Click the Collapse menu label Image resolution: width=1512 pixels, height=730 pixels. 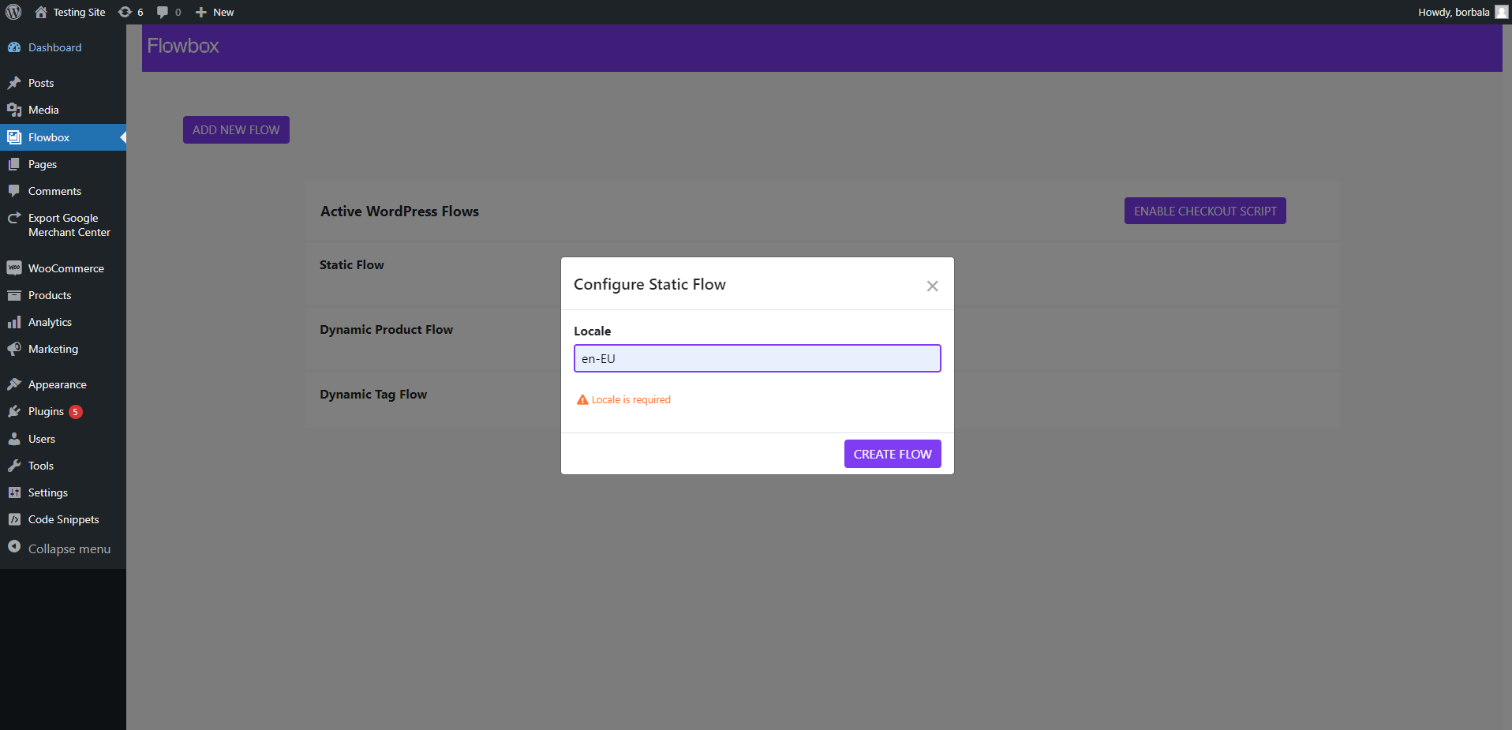click(69, 548)
